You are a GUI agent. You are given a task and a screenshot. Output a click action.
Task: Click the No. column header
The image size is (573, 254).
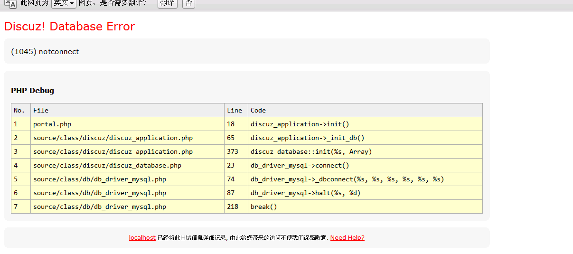point(21,110)
